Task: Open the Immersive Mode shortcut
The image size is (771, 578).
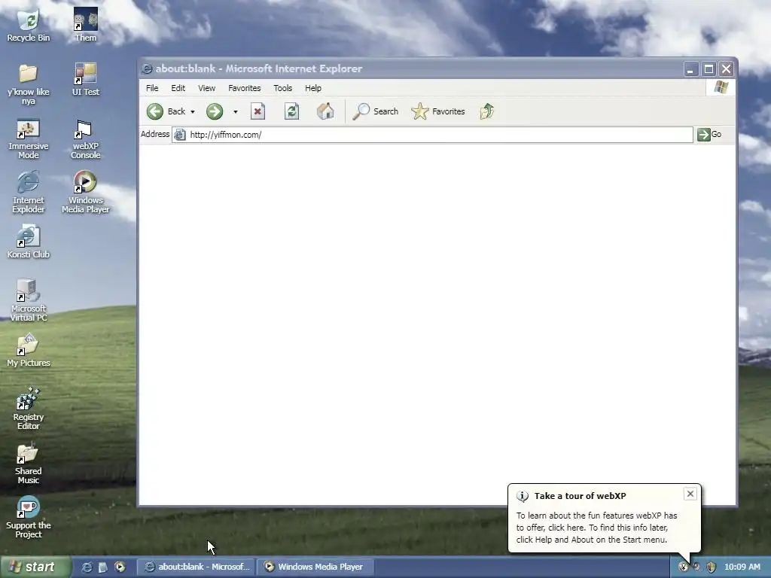Action: [29, 138]
